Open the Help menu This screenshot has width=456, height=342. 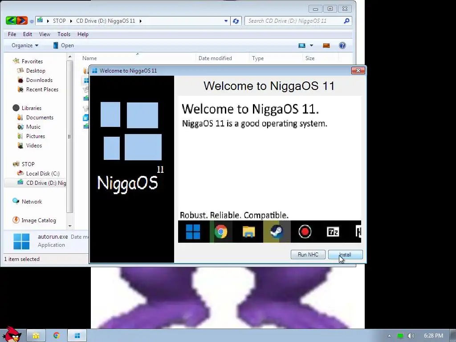click(83, 34)
